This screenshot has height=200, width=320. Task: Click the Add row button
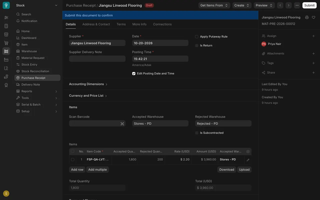pyautogui.click(x=77, y=169)
